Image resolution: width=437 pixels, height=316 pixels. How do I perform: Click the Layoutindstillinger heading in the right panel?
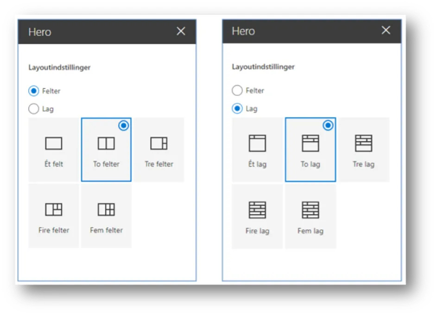click(x=263, y=67)
